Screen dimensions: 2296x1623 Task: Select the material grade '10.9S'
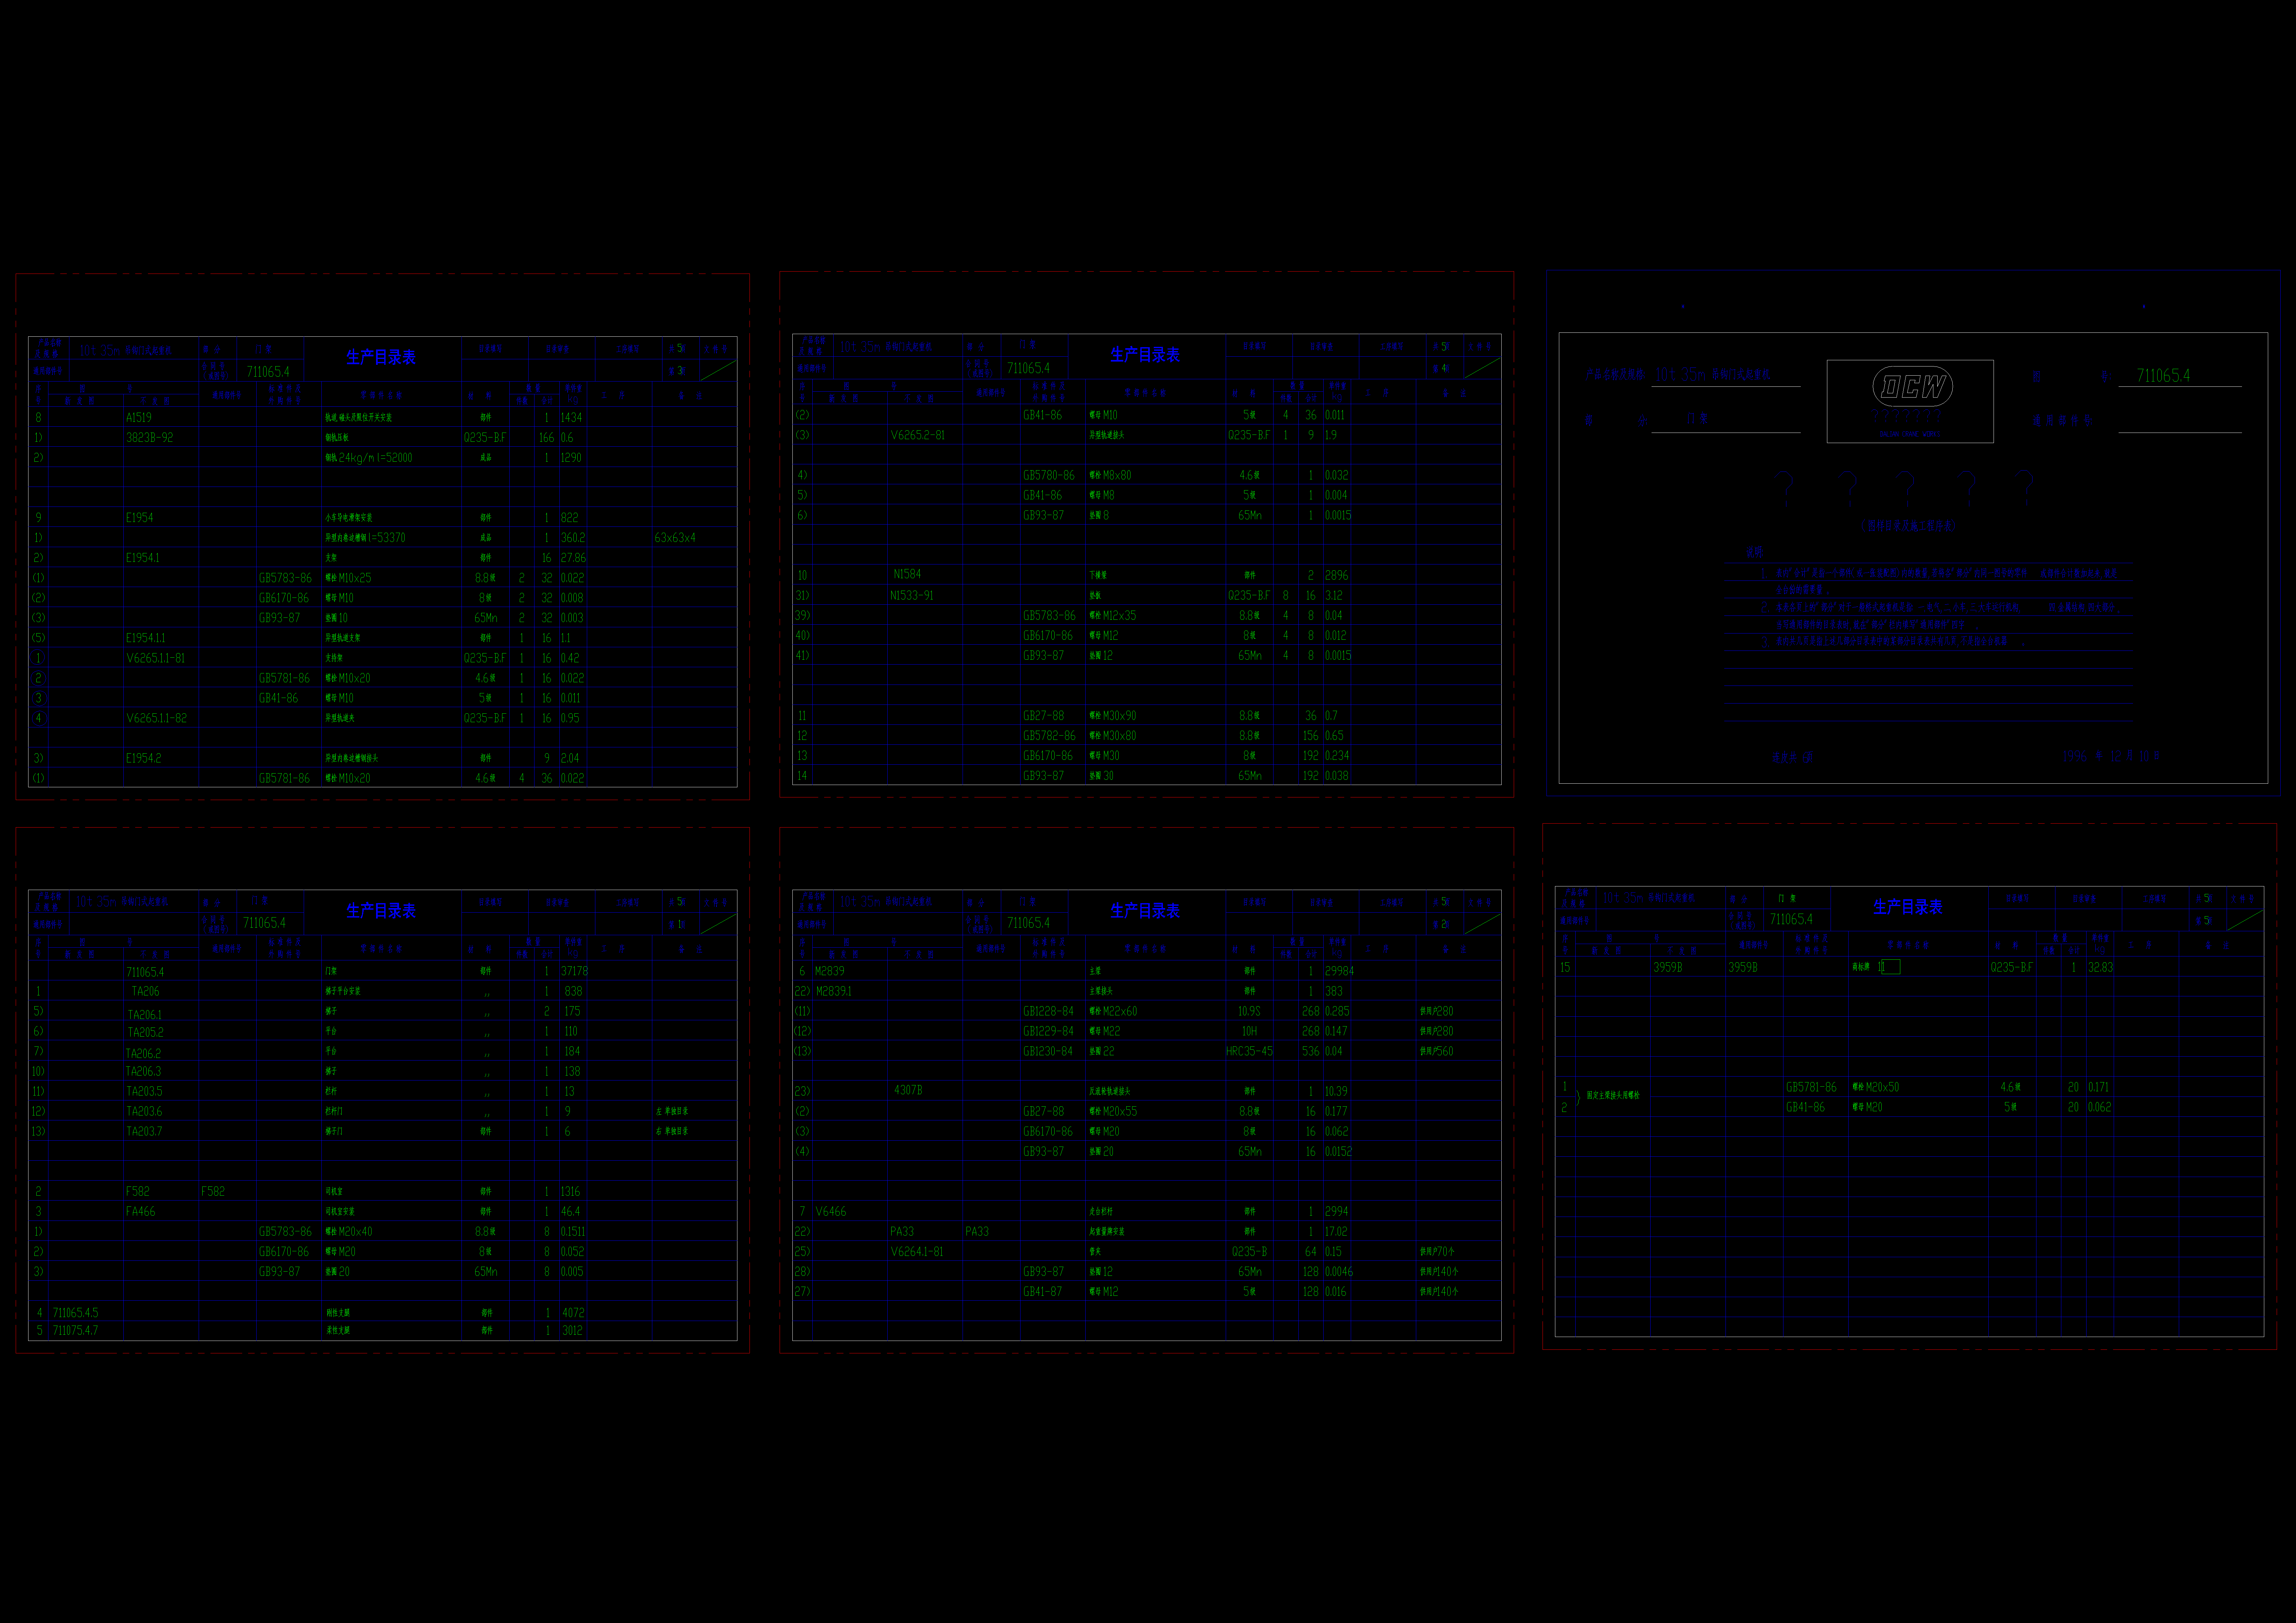point(1249,1011)
